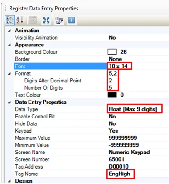This screenshot has height=184, width=169.
Task: Select the Screen Name label
Action: [x=30, y=152]
